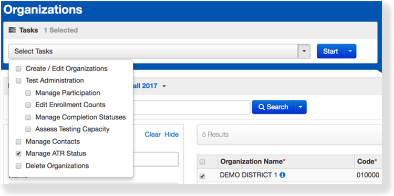The height and width of the screenshot is (196, 394).
Task: Click the blue Start button
Action: 330,51
